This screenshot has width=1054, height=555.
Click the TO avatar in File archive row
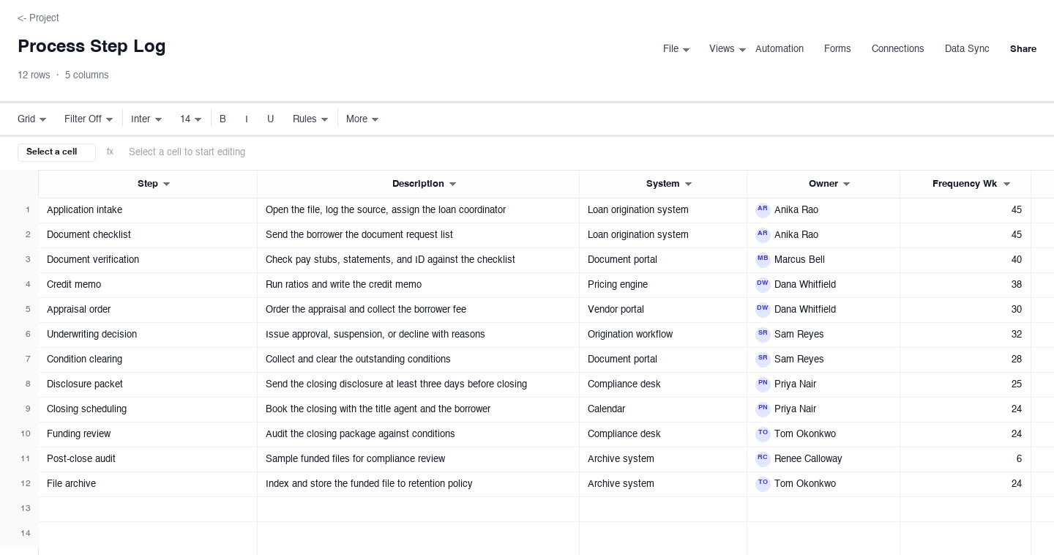(763, 484)
